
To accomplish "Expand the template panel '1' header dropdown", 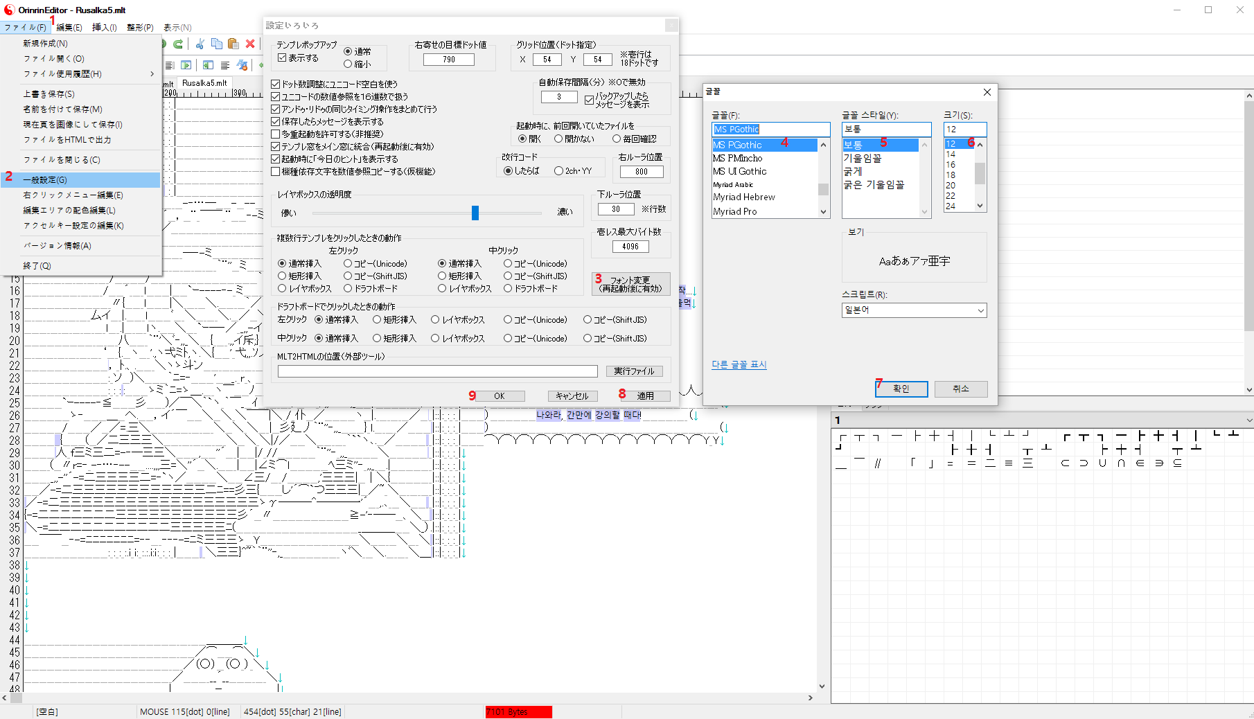I will tap(1248, 420).
